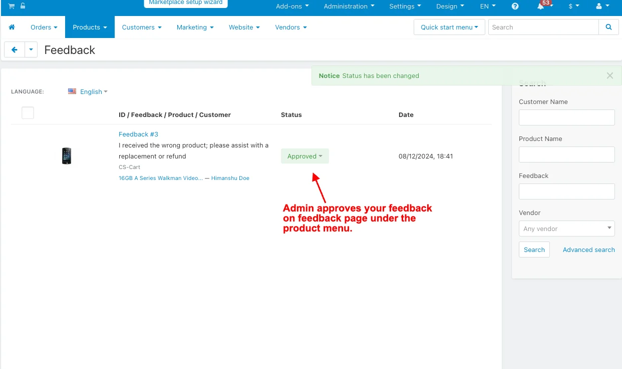622x369 pixels.
Task: Open the Approved status dropdown
Action: pyautogui.click(x=304, y=156)
